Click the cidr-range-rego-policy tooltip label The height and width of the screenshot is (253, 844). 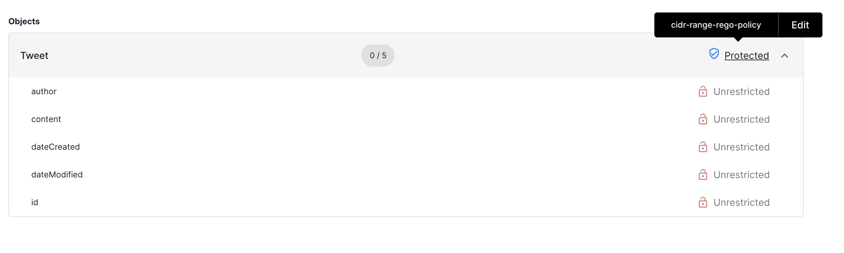[x=716, y=25]
